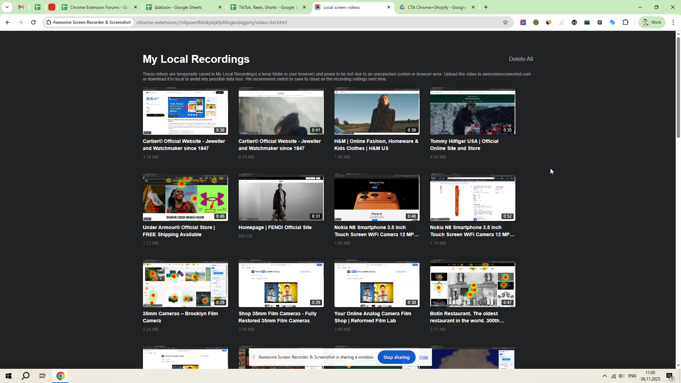Click the blue price tag extension icon
Viewport: 681px width, 383px height.
pyautogui.click(x=613, y=22)
